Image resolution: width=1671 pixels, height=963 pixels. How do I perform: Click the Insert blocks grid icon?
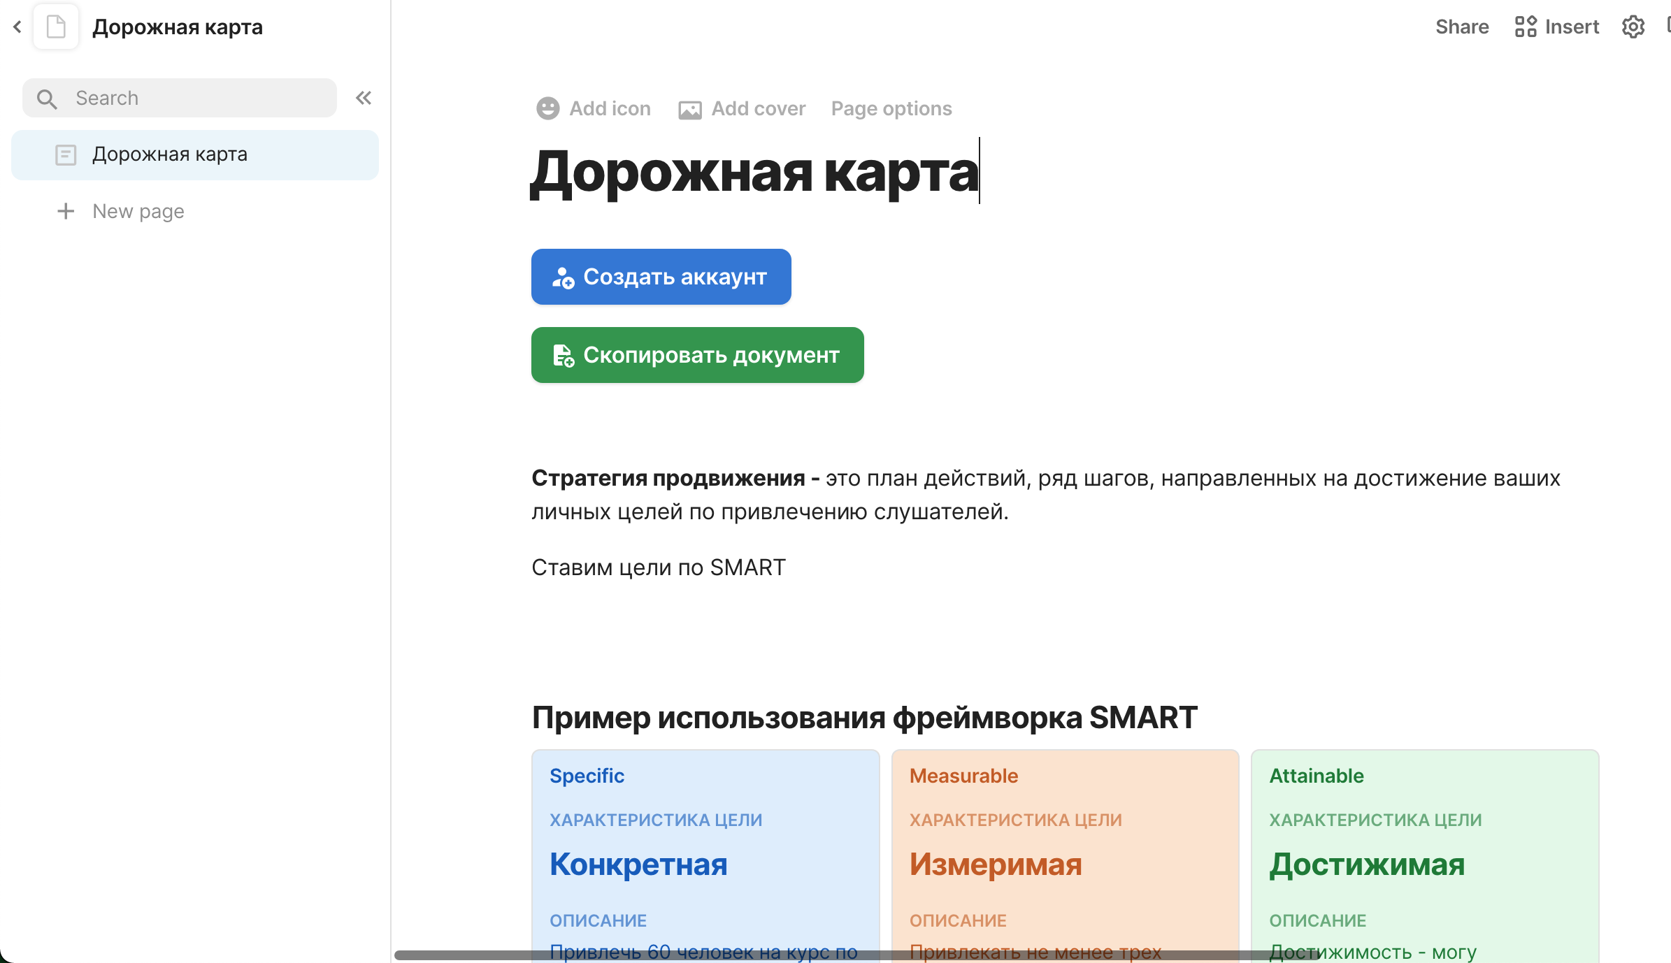point(1526,27)
